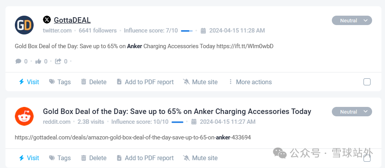Select the checkbox for the GottaDEAL mention

pyautogui.click(x=367, y=82)
